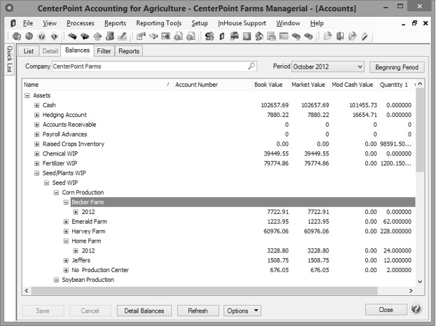The width and height of the screenshot is (436, 326).
Task: Collapse the Becker Farm node
Action: pos(66,202)
